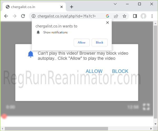This screenshot has width=158, height=131.
Task: Reload the page with refresh icon
Action: (23, 16)
